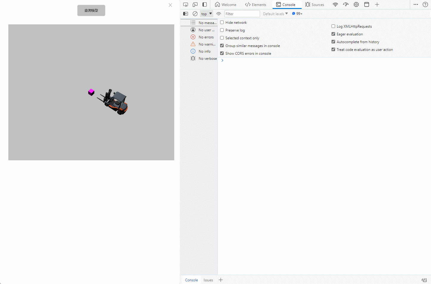Hide the console sidebar panel icon
The image size is (431, 284).
click(x=186, y=14)
